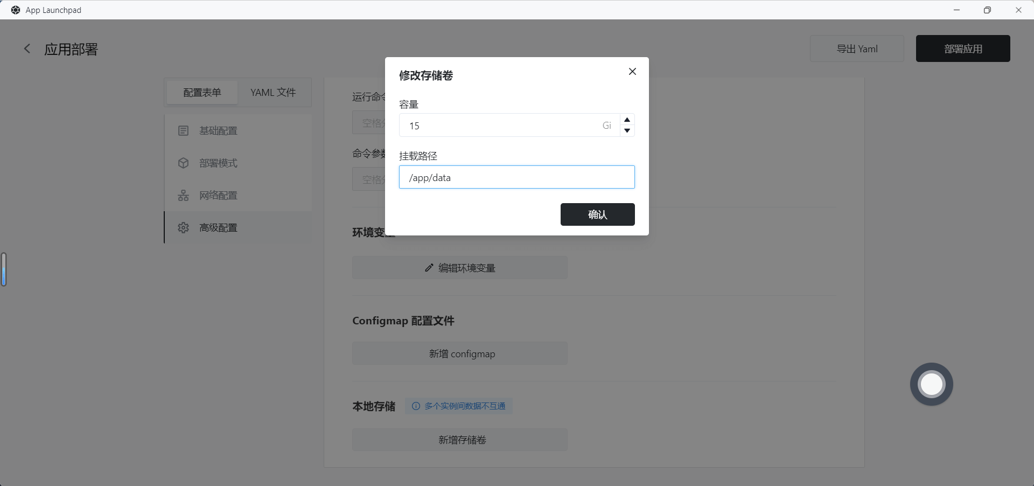Click the 基础配置 document icon

coord(183,131)
